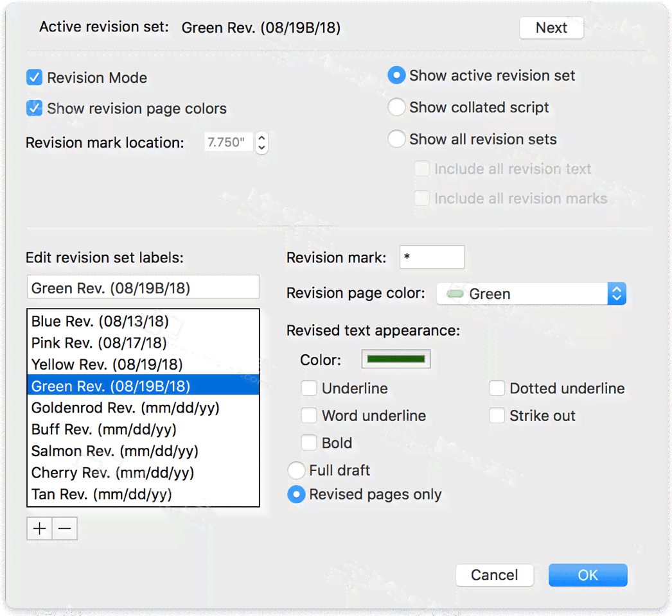Click the minus button to remove revision set
This screenshot has height=616, width=672.
pos(65,529)
